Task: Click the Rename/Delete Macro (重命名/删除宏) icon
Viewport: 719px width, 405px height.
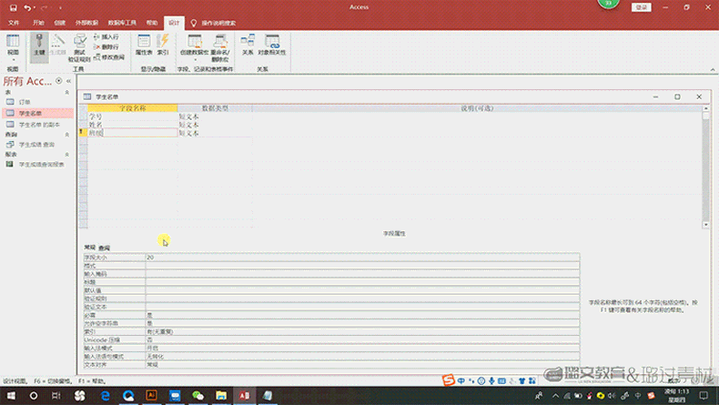Action: tap(220, 47)
